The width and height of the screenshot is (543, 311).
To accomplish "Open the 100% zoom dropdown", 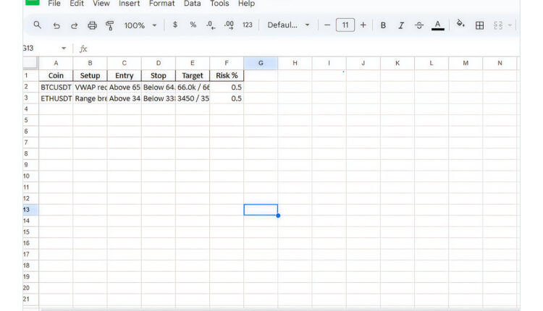I will click(140, 25).
